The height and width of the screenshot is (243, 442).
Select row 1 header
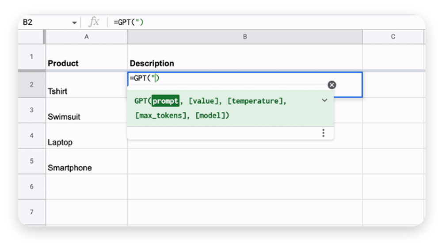(x=31, y=57)
